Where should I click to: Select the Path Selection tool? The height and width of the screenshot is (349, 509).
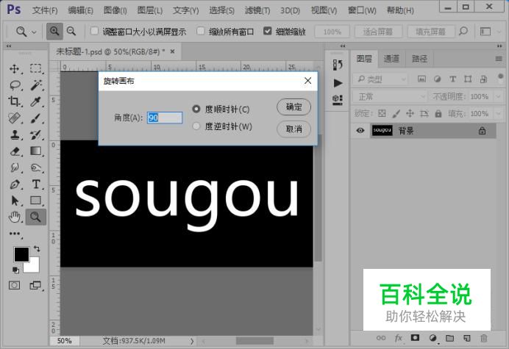(x=15, y=201)
